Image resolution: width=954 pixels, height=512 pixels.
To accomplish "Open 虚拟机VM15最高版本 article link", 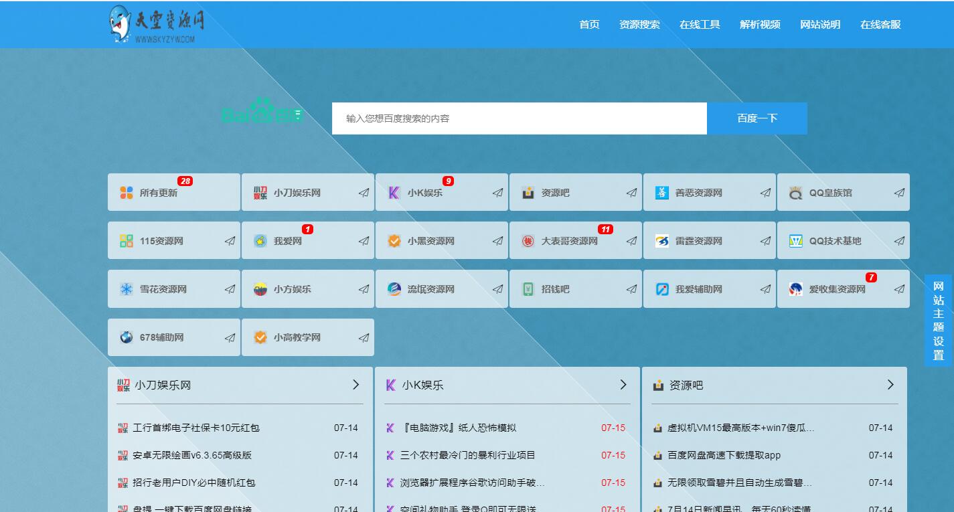I will click(x=741, y=428).
